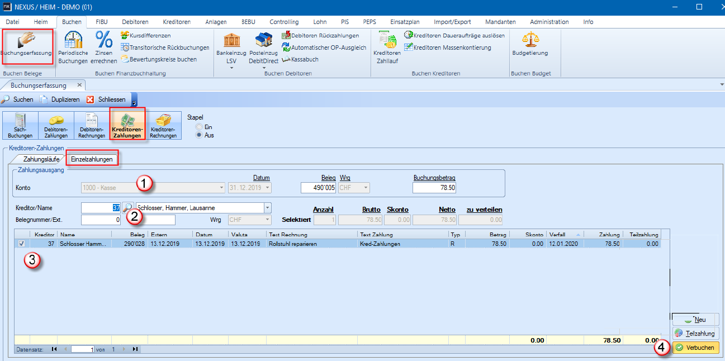Switch to the Zahlungsläufe tab
Viewport: 725px width, 361px height.
tap(41, 159)
